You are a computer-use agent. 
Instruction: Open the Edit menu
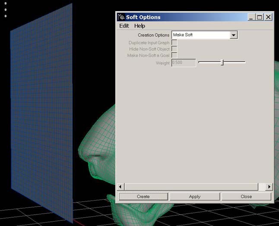coord(124,26)
